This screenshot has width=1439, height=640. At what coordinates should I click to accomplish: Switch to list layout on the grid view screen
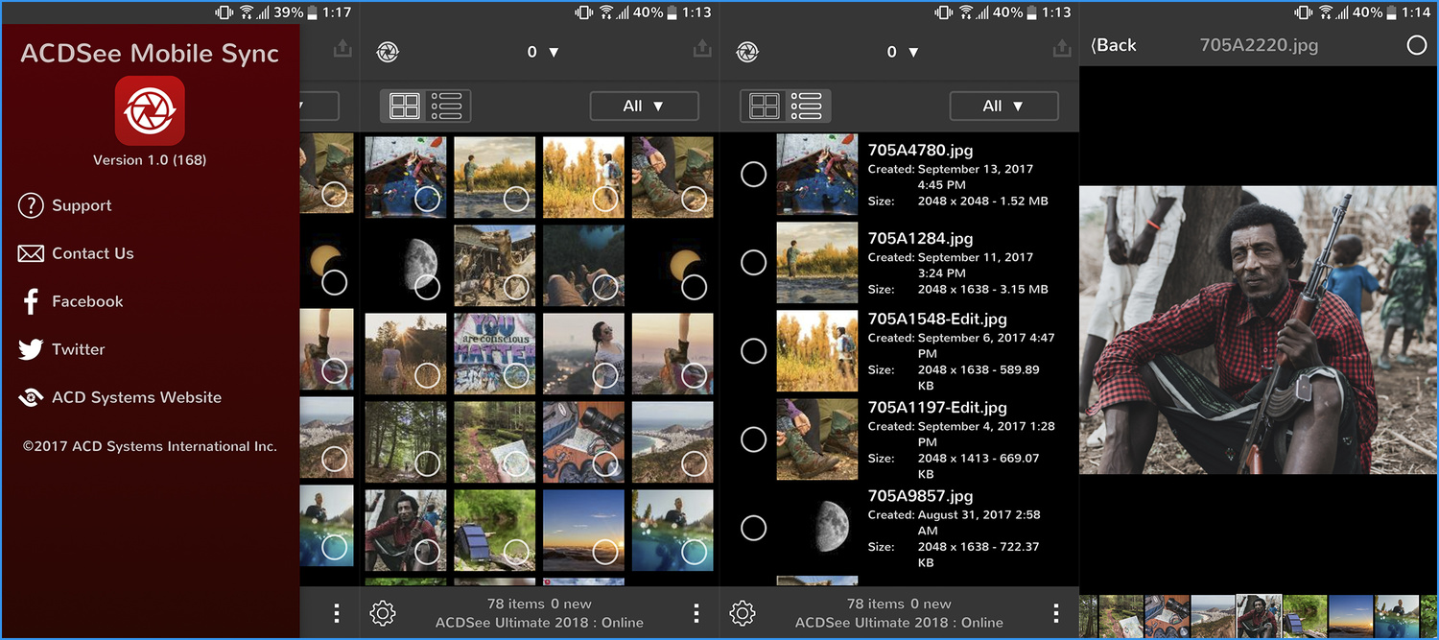click(446, 107)
